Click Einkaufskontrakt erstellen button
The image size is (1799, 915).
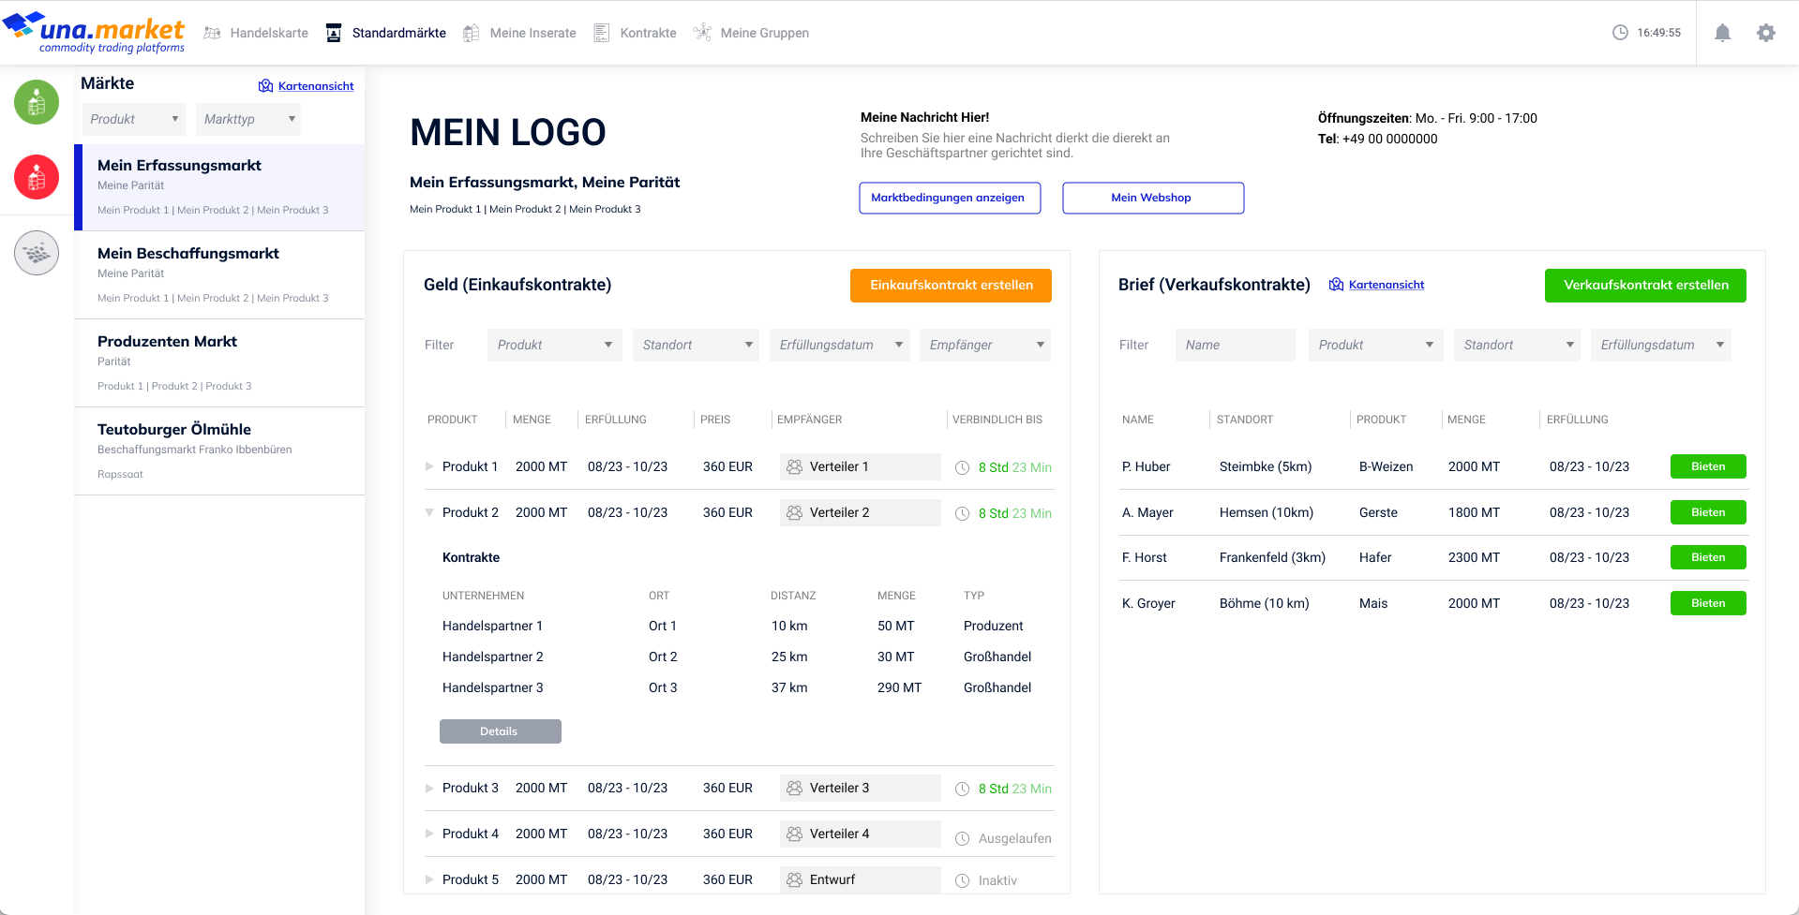click(x=951, y=286)
